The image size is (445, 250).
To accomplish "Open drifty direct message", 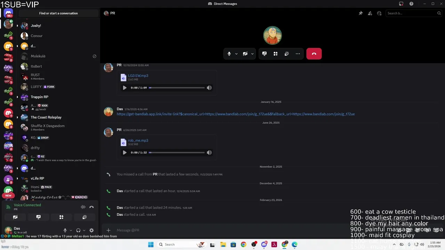I will tap(58, 148).
